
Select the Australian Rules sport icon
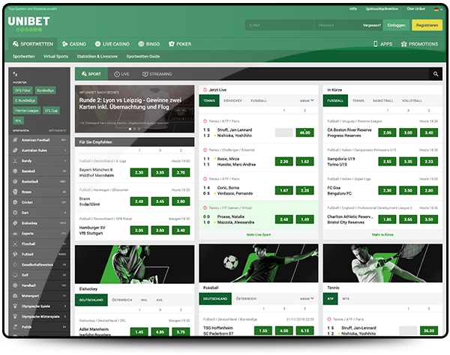[15, 151]
